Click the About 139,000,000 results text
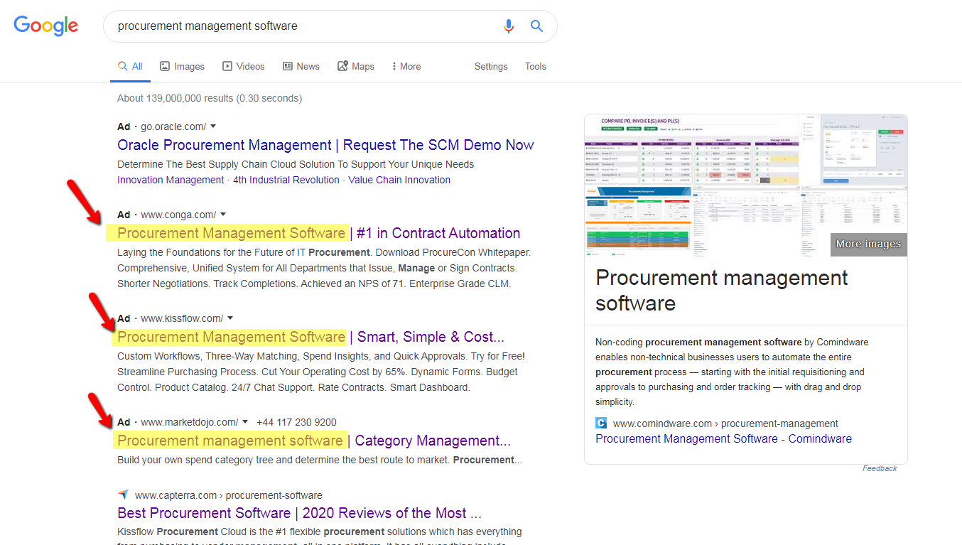The image size is (962, 545). (210, 98)
